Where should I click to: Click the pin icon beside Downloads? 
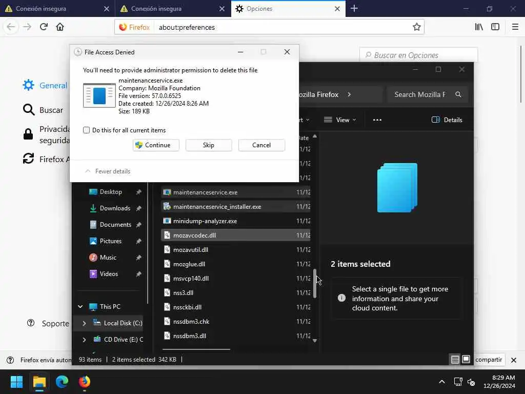pos(138,208)
